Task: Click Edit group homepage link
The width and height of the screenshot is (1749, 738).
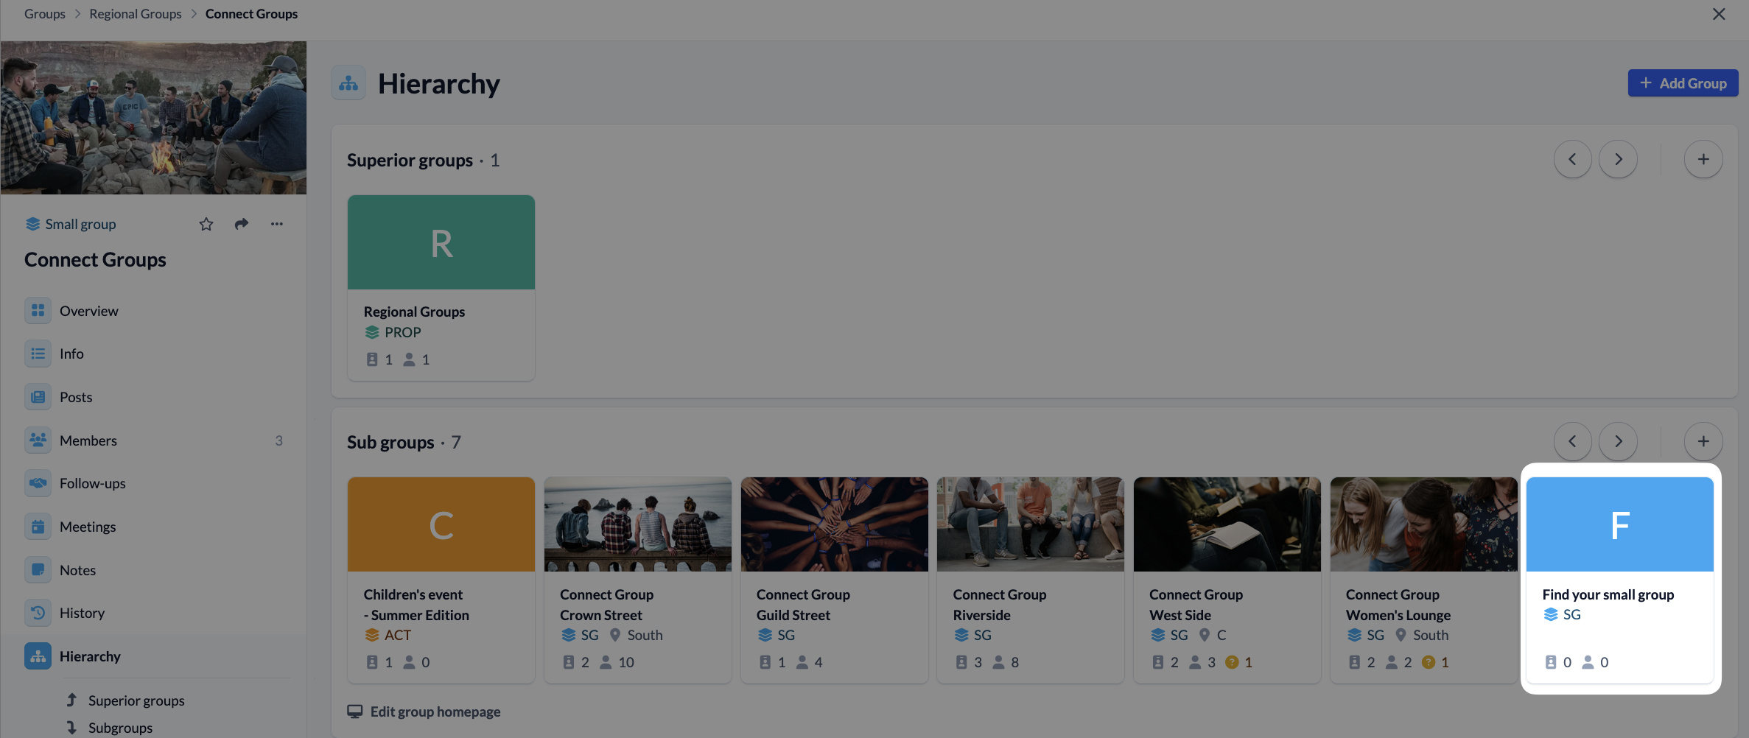Action: pyautogui.click(x=435, y=711)
